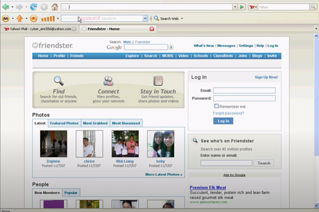
Task: Submit Google search with the round arrow button
Action: click(171, 47)
